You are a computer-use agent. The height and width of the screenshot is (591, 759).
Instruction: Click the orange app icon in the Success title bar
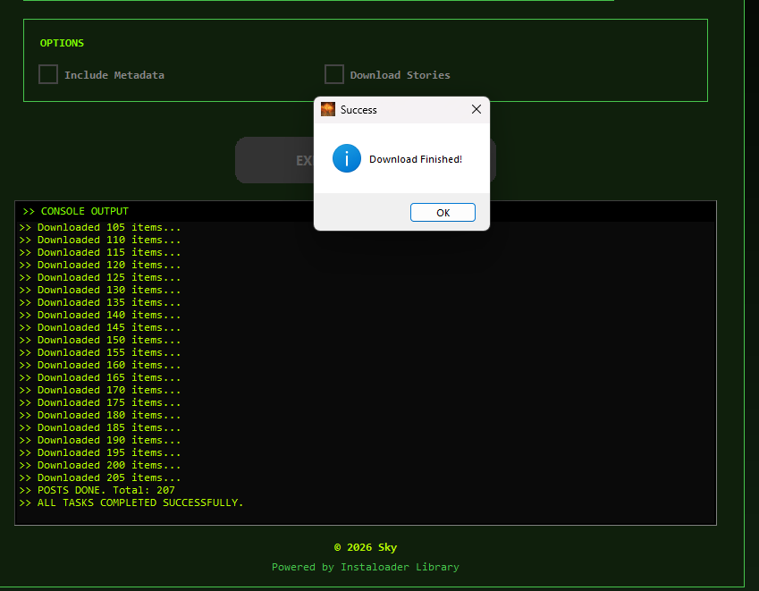(329, 109)
